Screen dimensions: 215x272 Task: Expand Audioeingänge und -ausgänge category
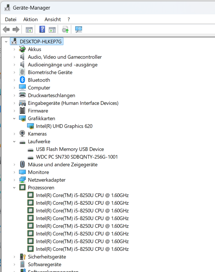(14, 65)
